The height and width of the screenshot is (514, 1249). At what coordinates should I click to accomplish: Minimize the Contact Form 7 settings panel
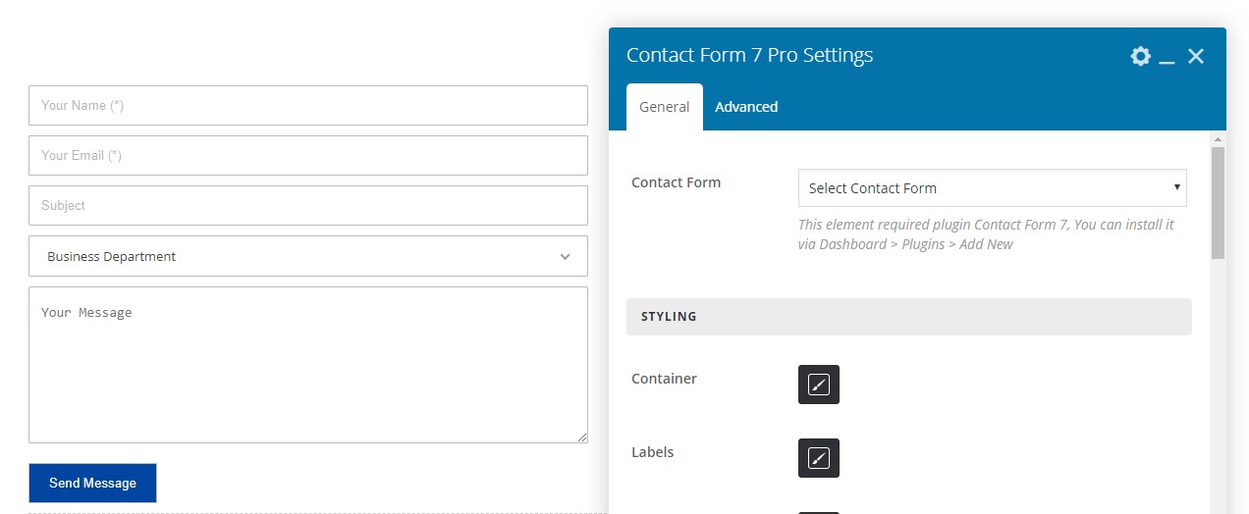1167,57
